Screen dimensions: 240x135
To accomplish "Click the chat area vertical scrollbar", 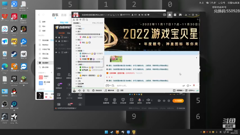I will pyautogui.click(x=199, y=78).
